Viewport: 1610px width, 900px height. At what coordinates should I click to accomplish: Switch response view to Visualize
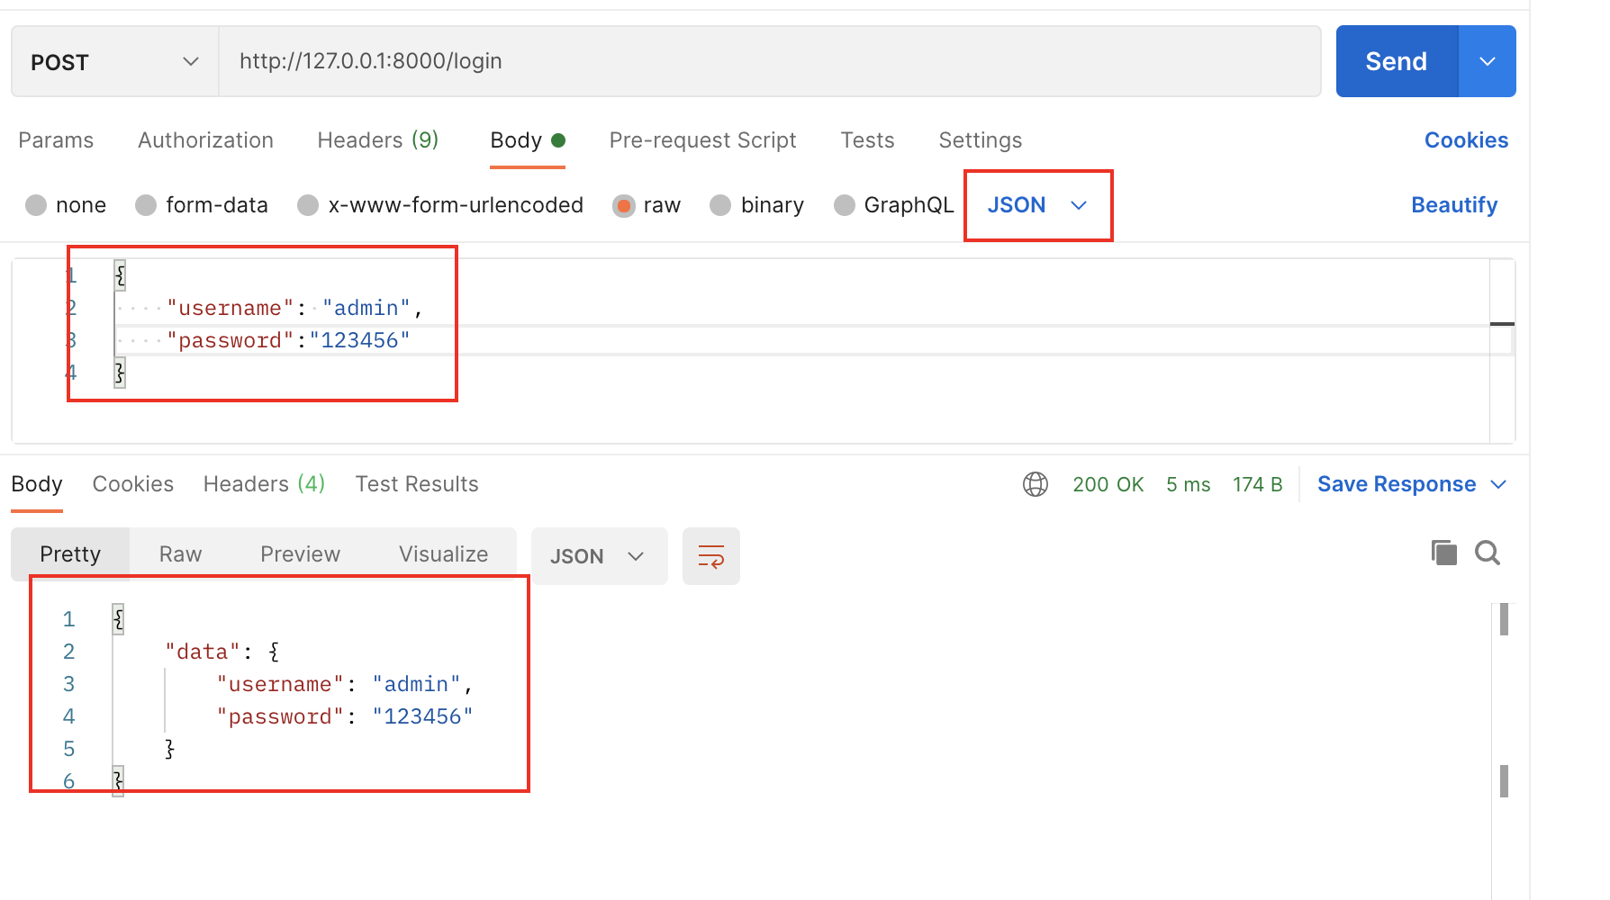pos(443,554)
